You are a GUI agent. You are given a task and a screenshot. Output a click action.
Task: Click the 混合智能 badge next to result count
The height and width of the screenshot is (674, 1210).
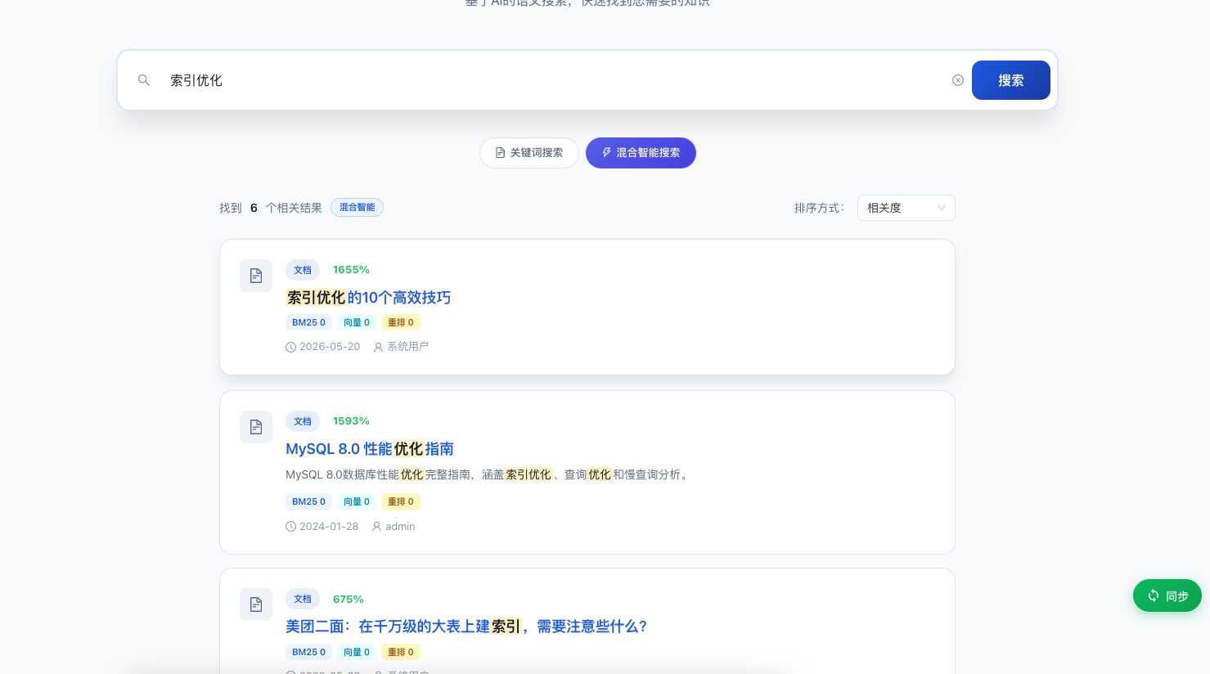(x=357, y=208)
